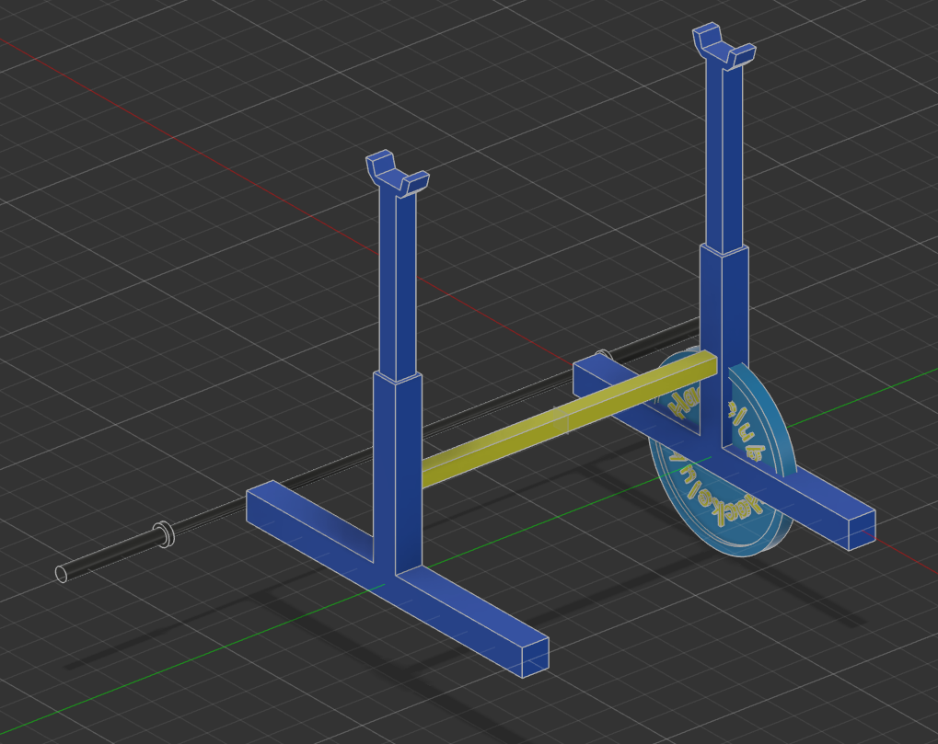
Task: Click the J-hook atop the taller stand
Action: click(724, 46)
